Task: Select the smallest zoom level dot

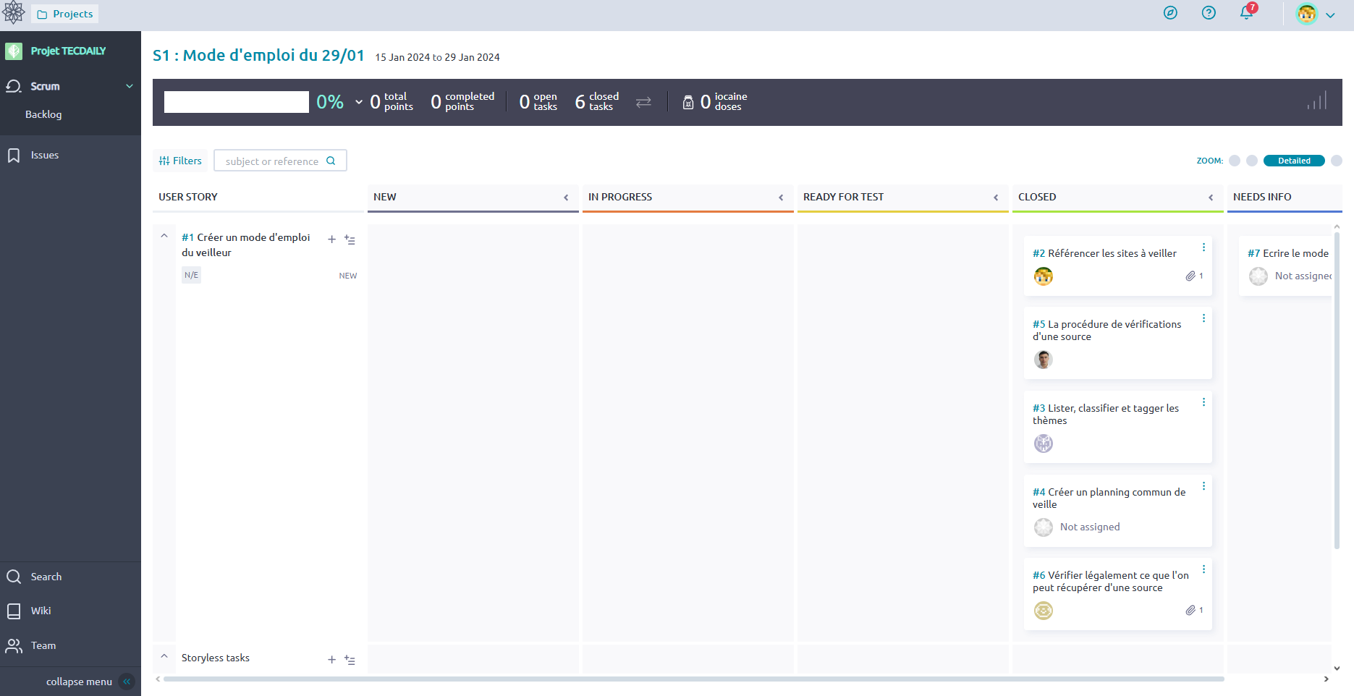Action: (x=1235, y=161)
